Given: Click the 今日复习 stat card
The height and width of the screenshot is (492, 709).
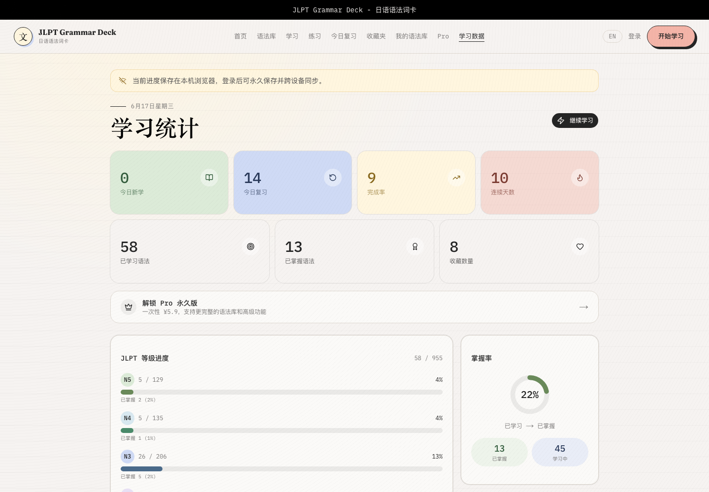Looking at the screenshot, I should 293,183.
